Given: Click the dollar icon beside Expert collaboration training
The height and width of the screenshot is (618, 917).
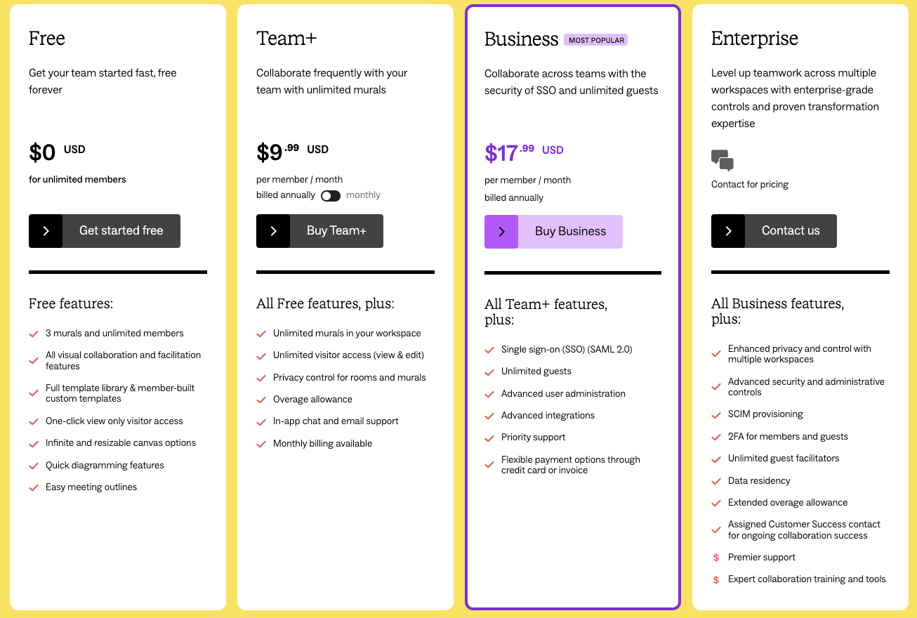Looking at the screenshot, I should pos(716,580).
